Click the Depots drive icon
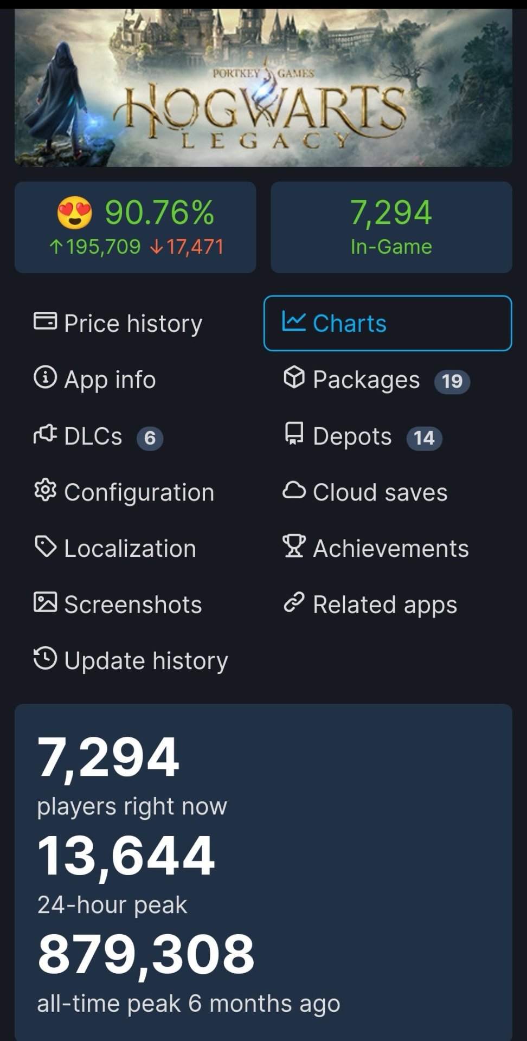Viewport: 527px width, 1041px height. pos(294,434)
